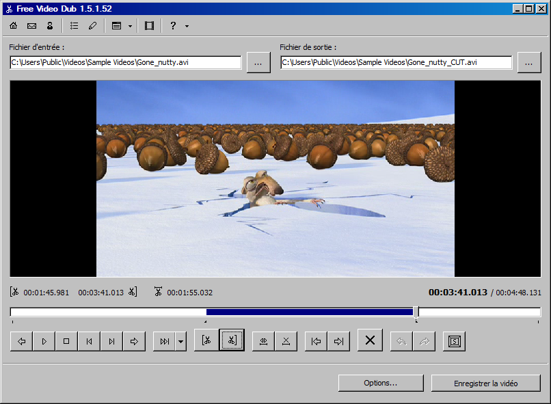This screenshot has width=551, height=404.
Task: Click the selection duration icon by 00:01:55.032
Action: (x=158, y=292)
